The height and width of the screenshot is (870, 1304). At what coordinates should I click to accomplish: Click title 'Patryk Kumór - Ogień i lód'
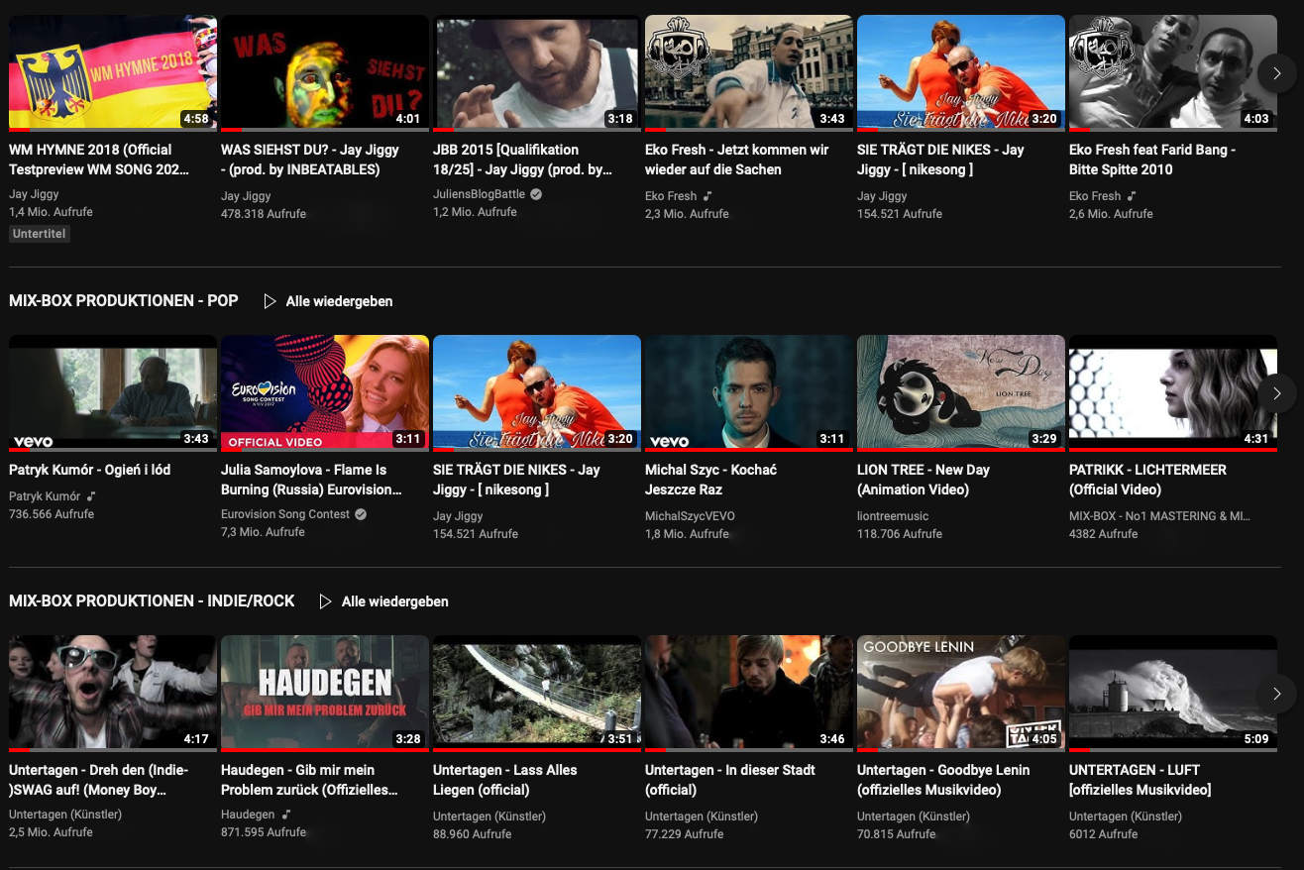pyautogui.click(x=90, y=470)
